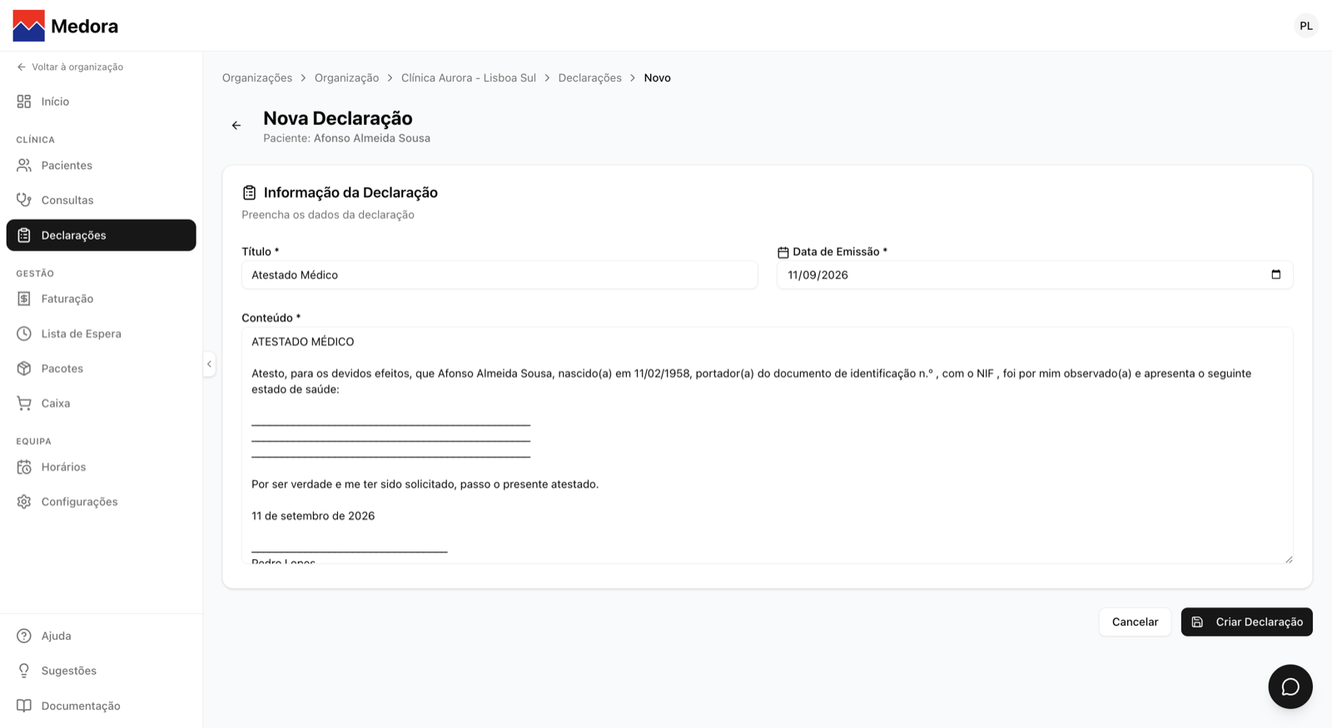1332x728 pixels.
Task: Open Consultas in the sidebar
Action: pos(102,201)
